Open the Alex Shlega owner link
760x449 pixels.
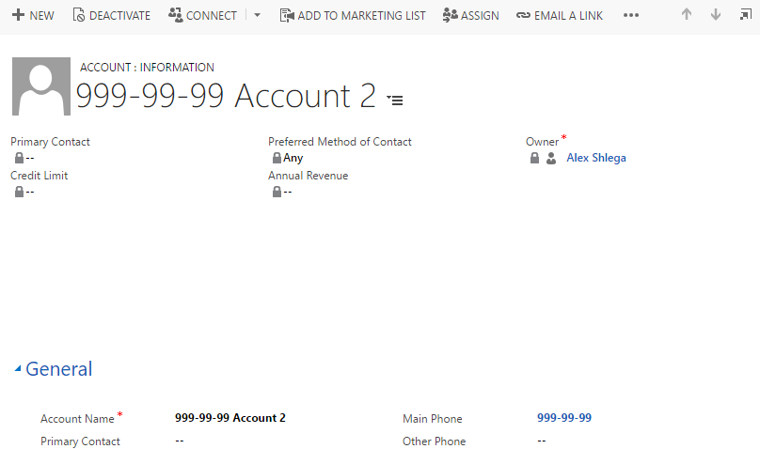595,158
